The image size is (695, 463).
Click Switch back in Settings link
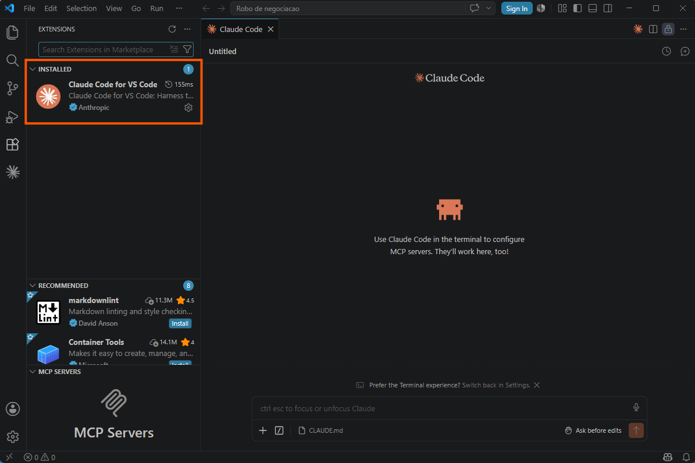tap(496, 385)
